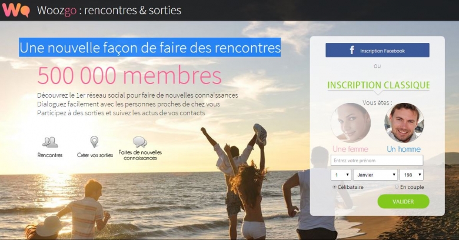
Task: Click the Inscription Facebook button
Action: [x=377, y=50]
